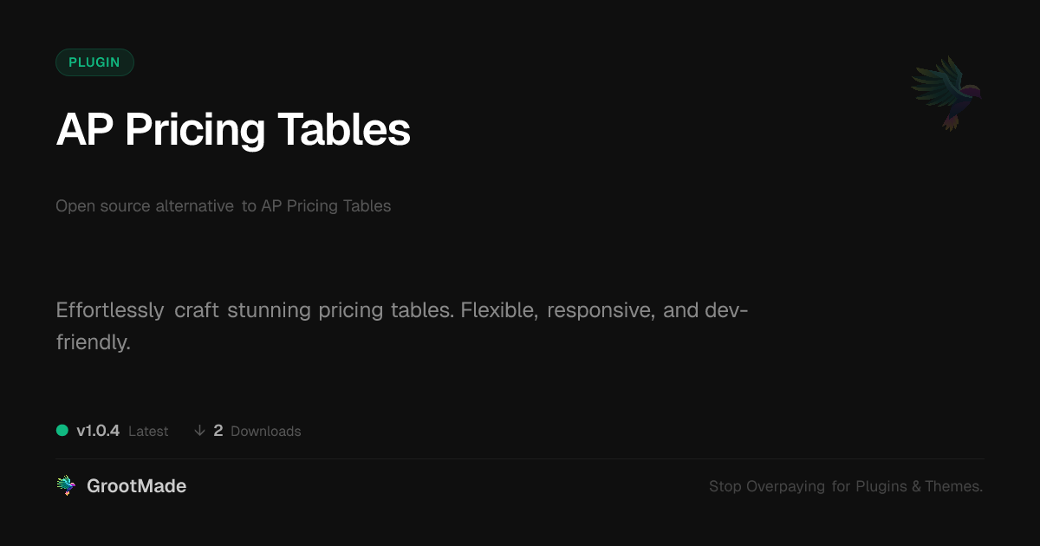Click the v1.0.4 version label

click(98, 431)
